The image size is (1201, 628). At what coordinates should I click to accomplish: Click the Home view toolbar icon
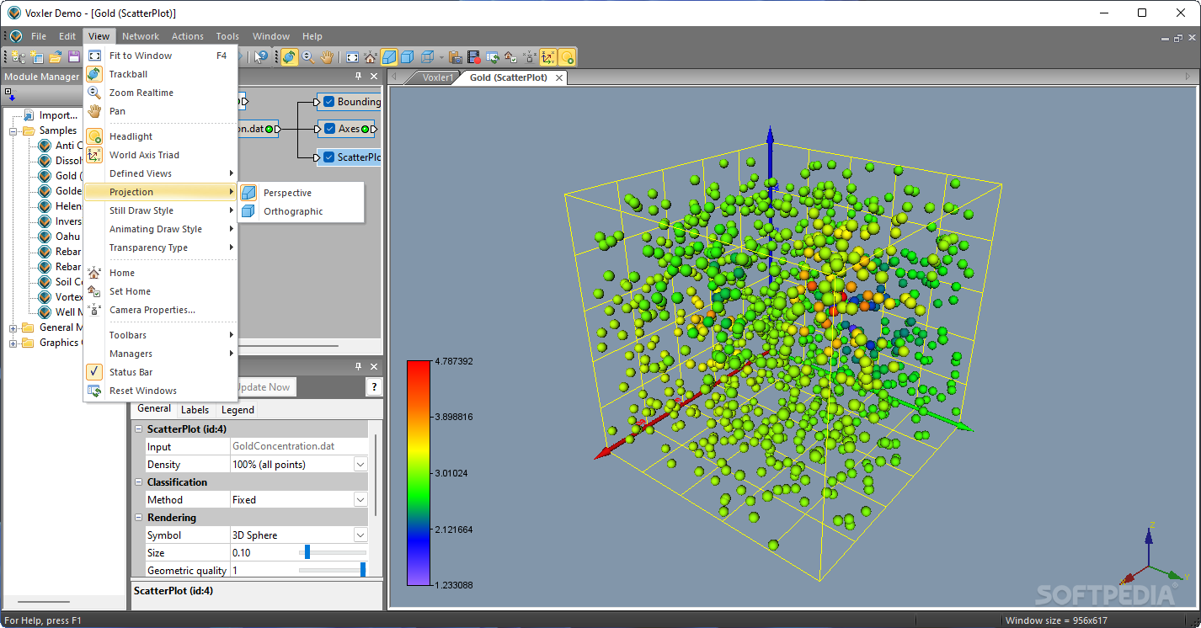(371, 57)
